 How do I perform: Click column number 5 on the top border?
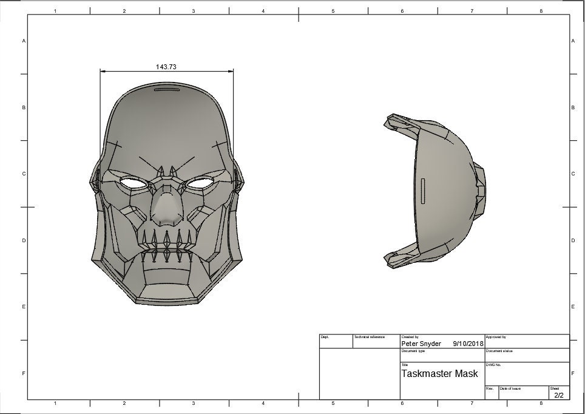tap(333, 11)
